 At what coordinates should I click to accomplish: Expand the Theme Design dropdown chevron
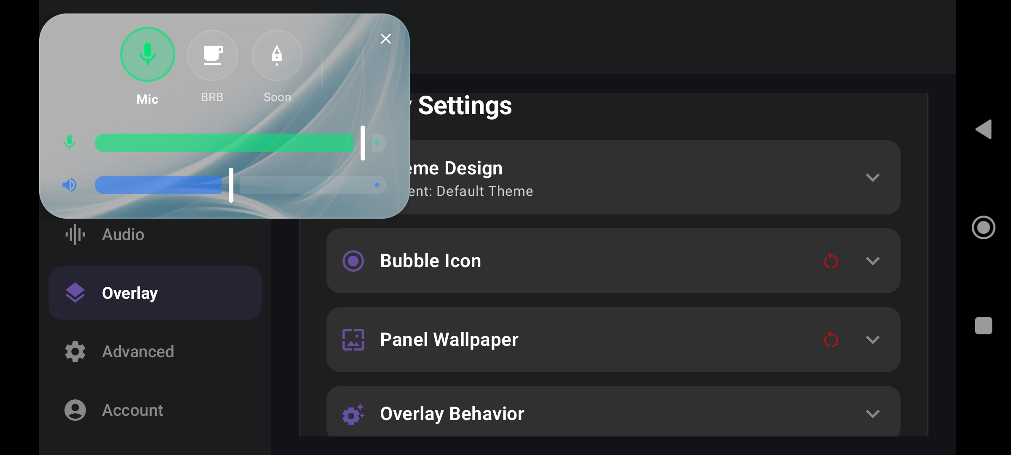873,177
